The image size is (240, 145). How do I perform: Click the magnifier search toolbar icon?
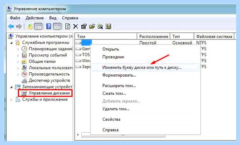click(100, 26)
